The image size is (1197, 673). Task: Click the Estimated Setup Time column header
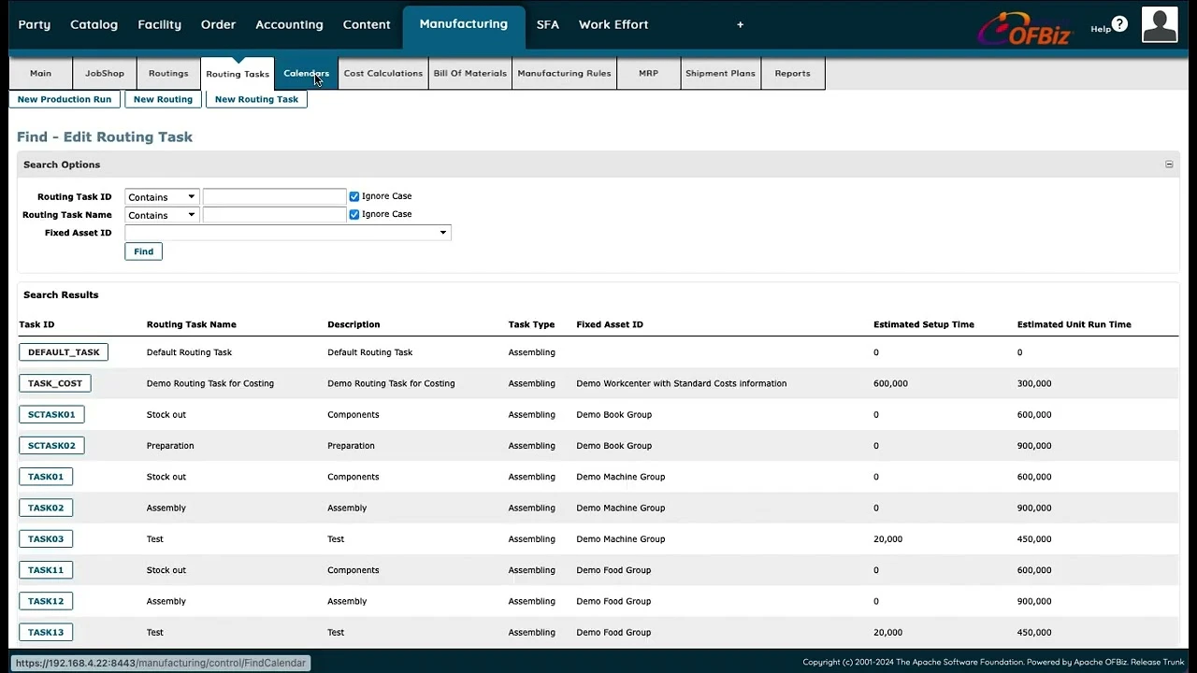click(x=924, y=324)
